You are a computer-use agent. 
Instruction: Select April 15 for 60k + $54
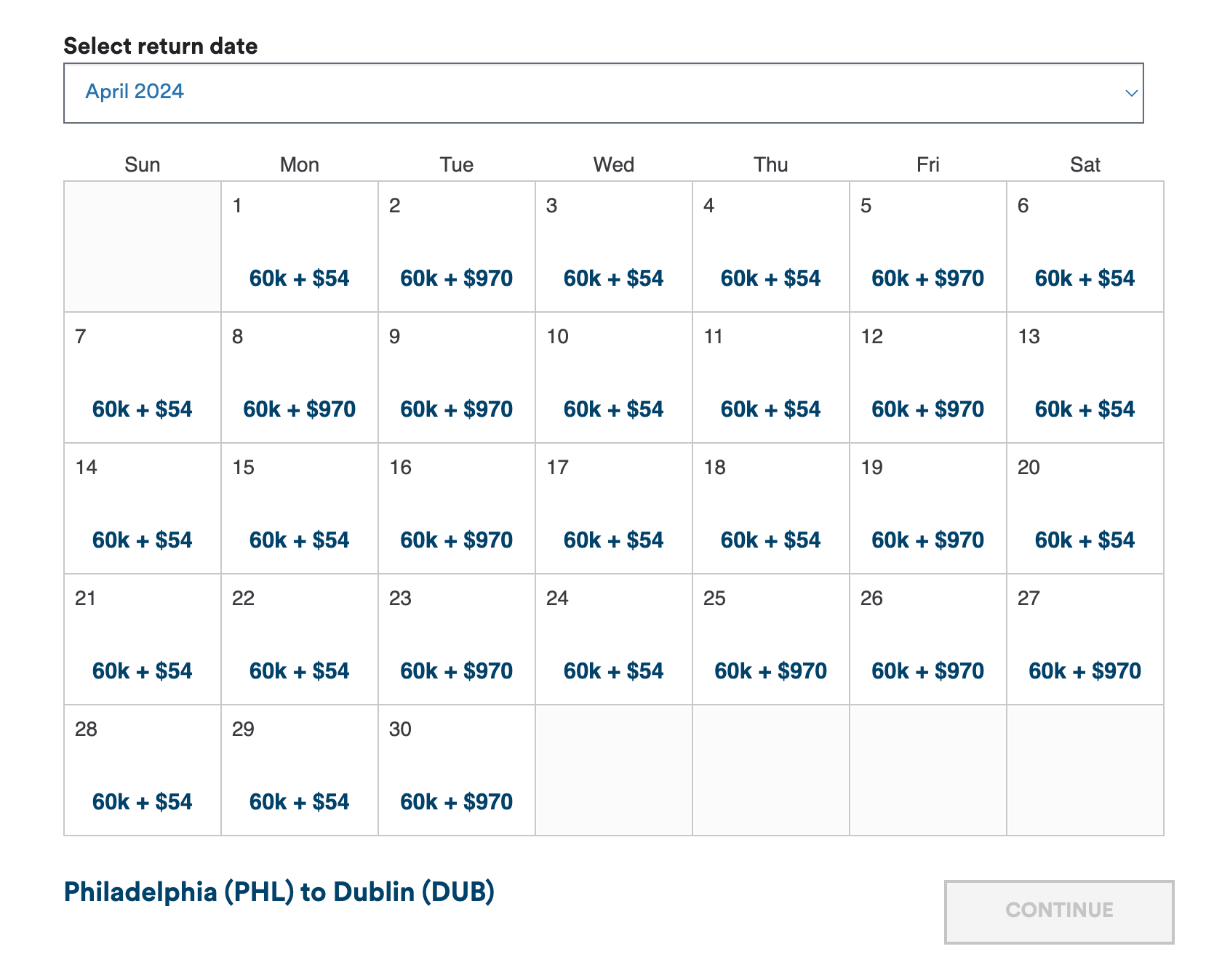click(299, 540)
